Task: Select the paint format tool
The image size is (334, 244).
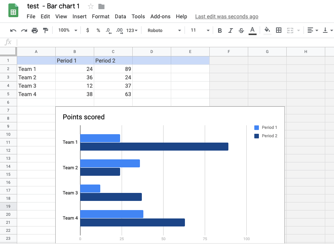Action: [x=45, y=30]
